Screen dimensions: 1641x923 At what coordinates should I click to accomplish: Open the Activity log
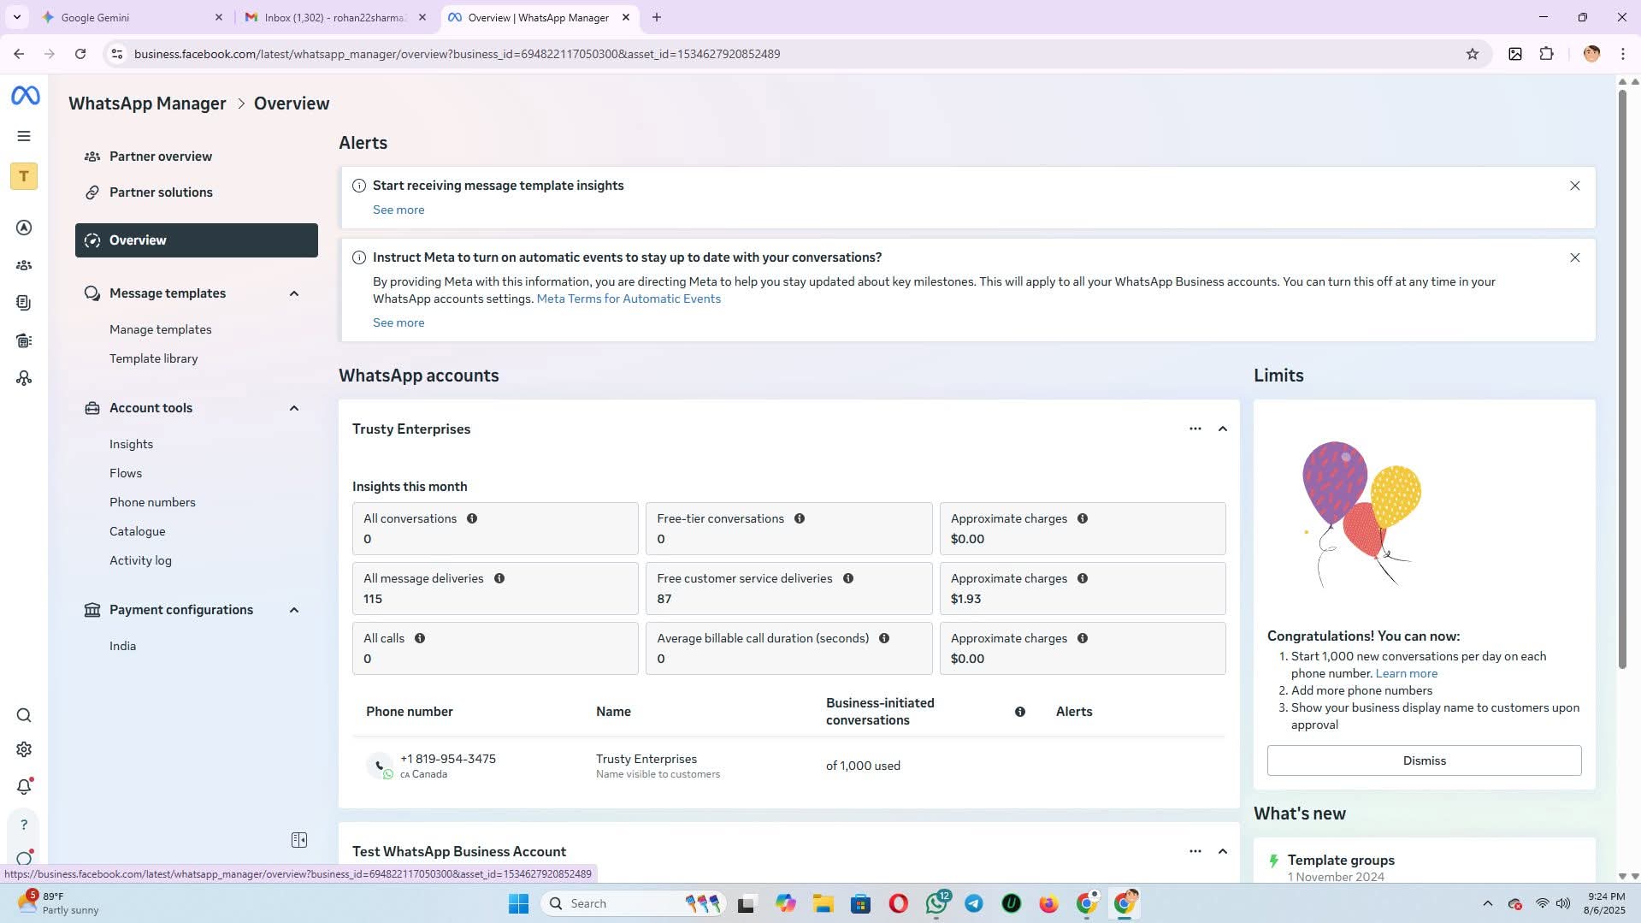coord(140,560)
